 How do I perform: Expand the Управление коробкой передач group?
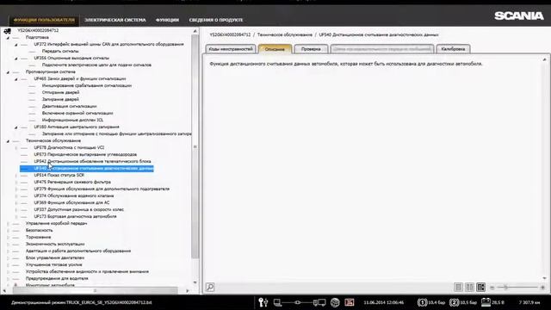8,224
